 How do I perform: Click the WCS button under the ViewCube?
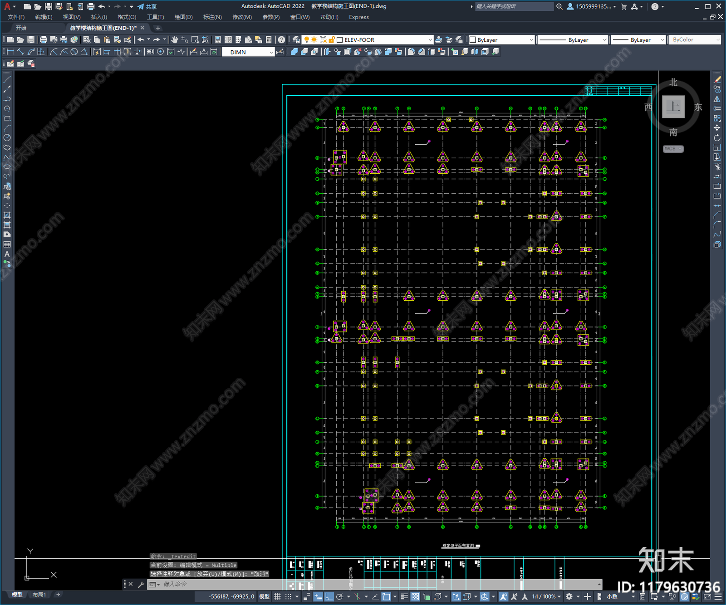673,149
